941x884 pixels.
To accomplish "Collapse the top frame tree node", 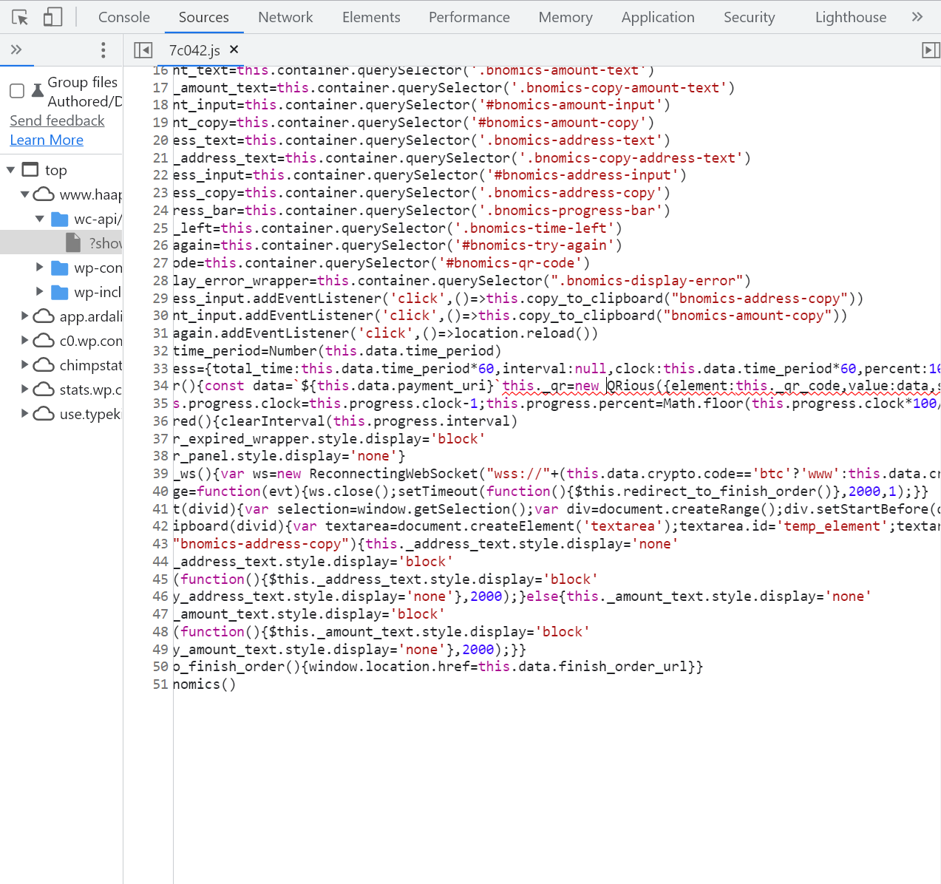I will click(10, 170).
